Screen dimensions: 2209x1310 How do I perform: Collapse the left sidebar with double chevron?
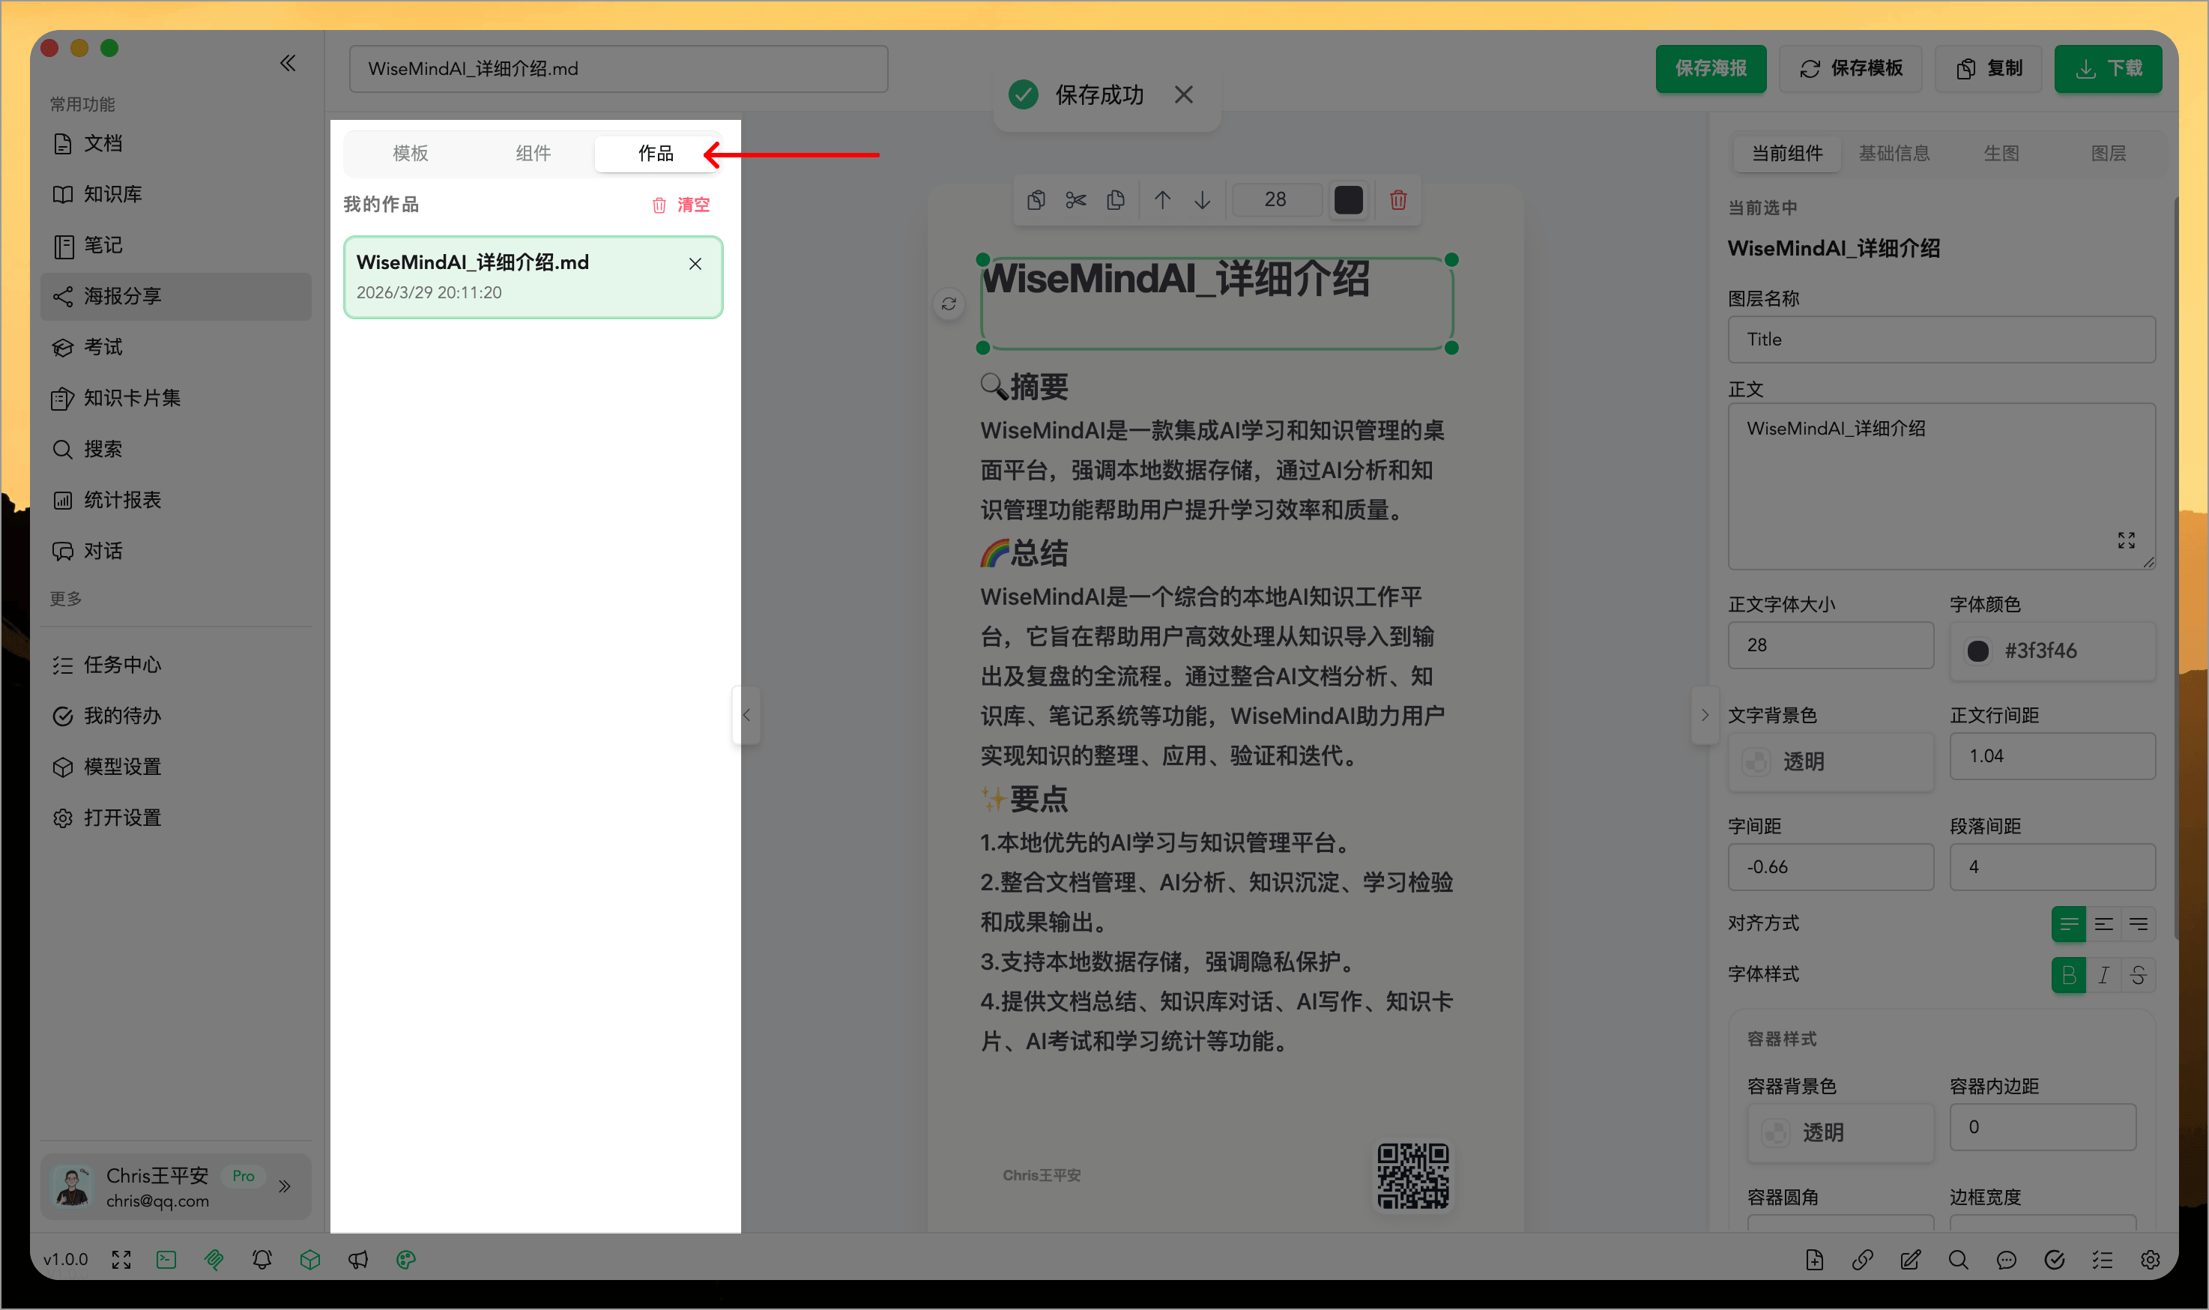tap(288, 63)
